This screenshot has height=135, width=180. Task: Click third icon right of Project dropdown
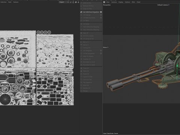coord(76,2)
